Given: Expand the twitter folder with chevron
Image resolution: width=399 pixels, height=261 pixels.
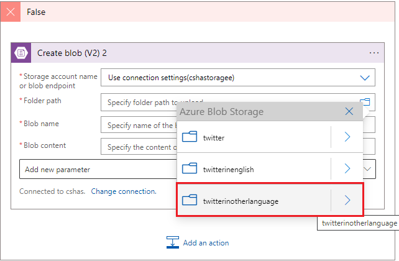Looking at the screenshot, I should coord(347,137).
